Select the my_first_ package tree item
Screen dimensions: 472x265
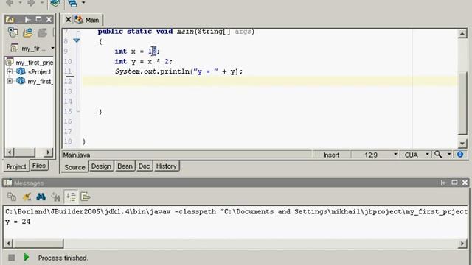click(40, 82)
